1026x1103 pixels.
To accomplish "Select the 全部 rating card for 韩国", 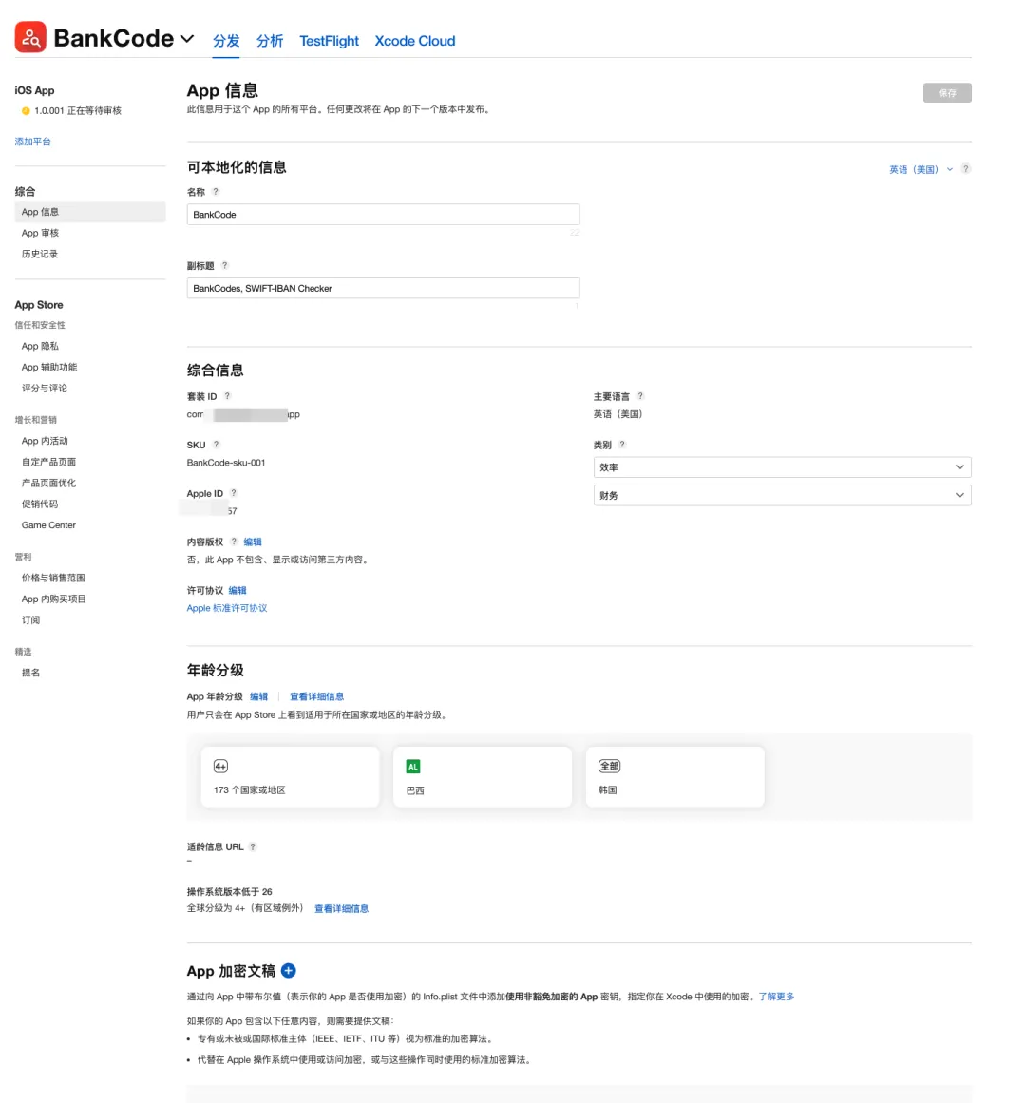I will pyautogui.click(x=675, y=777).
